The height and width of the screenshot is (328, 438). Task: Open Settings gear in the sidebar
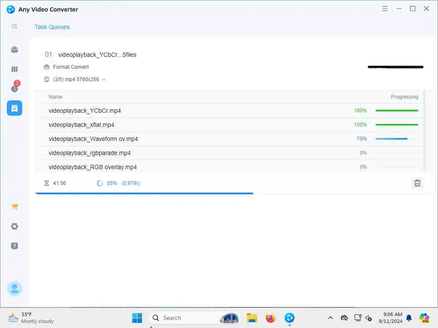tap(15, 226)
